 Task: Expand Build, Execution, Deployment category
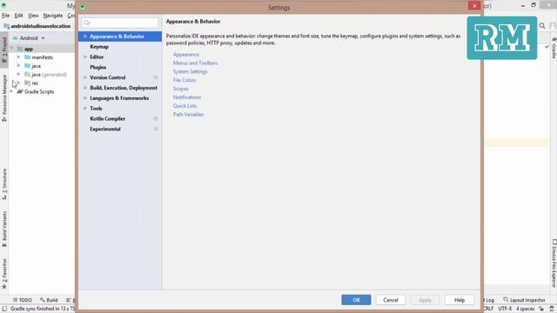pyautogui.click(x=85, y=88)
